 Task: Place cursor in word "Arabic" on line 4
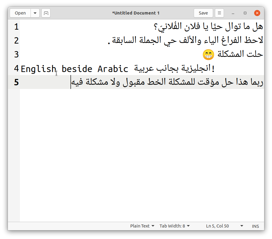tap(113, 69)
